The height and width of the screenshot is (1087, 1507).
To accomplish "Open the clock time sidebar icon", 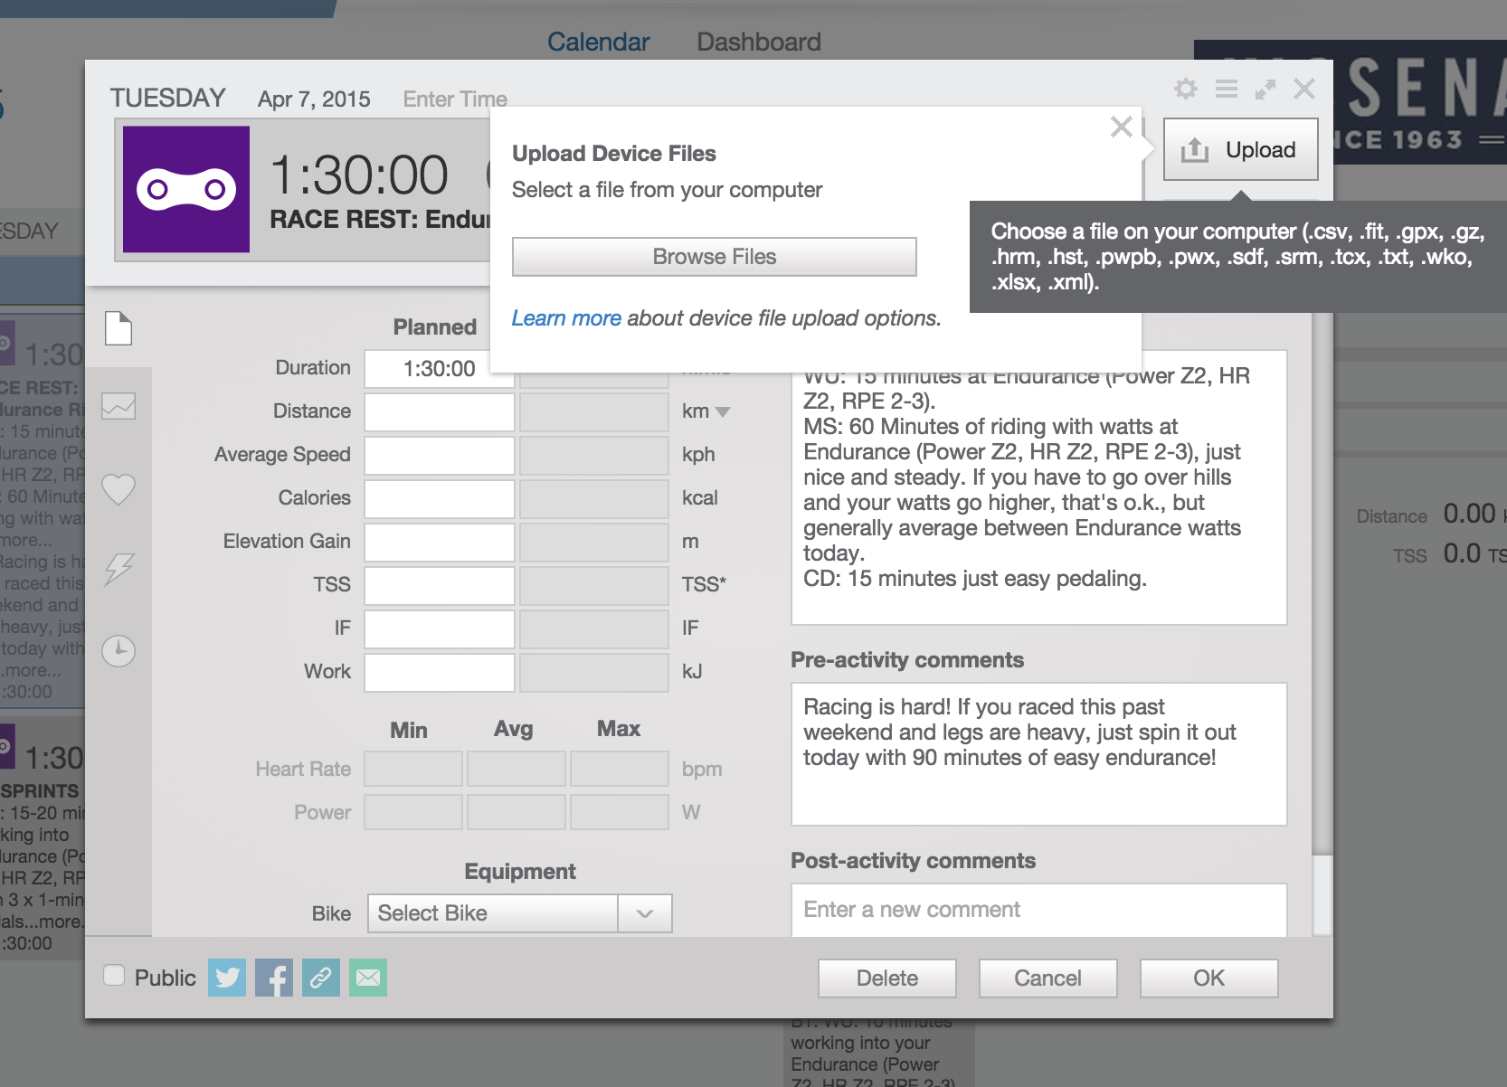I will click(x=118, y=651).
